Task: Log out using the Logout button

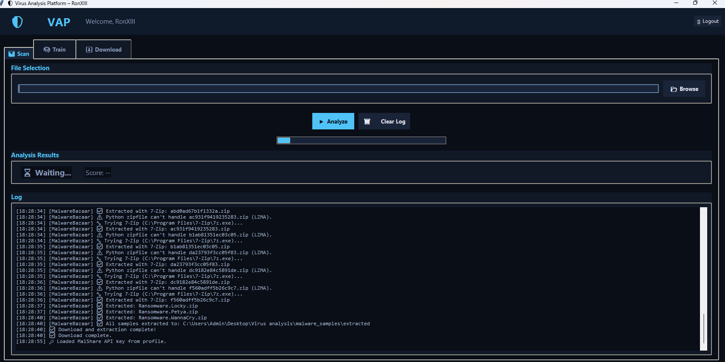Action: 708,21
